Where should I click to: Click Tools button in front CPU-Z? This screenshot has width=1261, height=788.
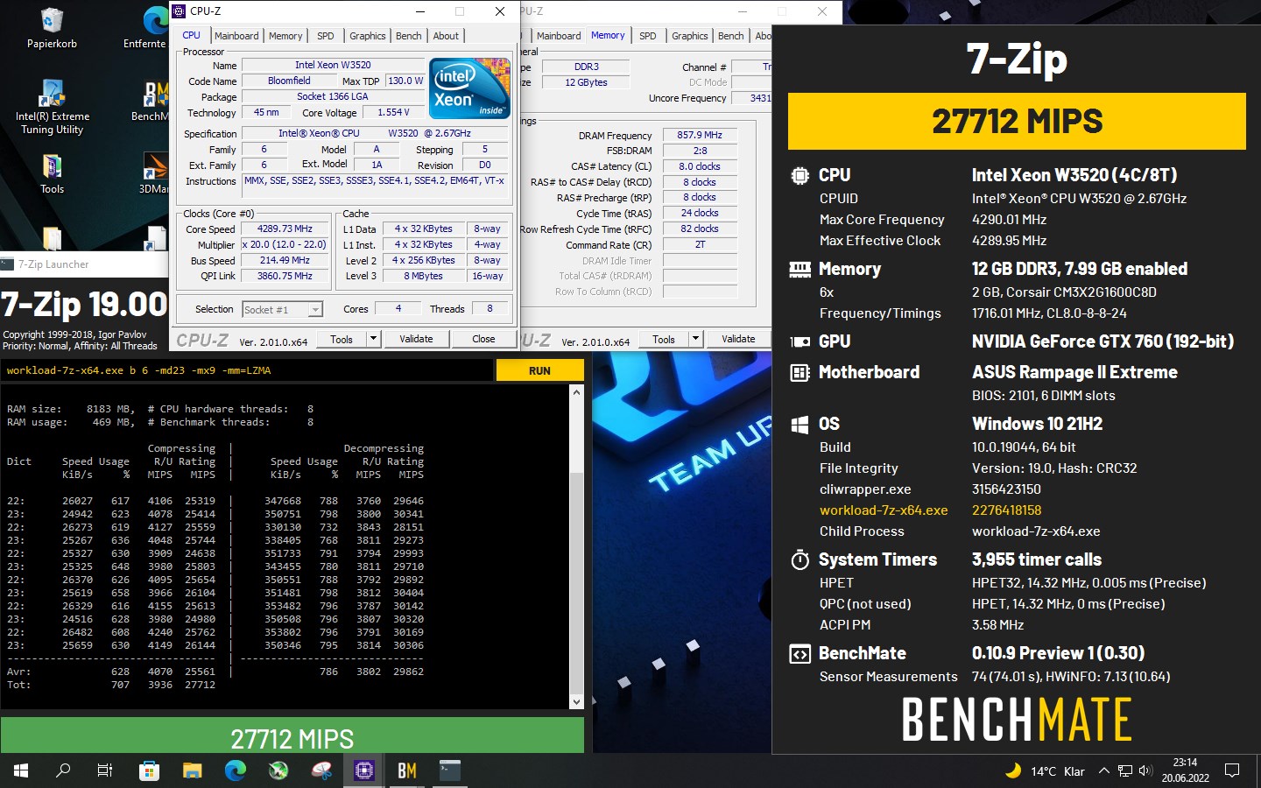[x=342, y=340]
